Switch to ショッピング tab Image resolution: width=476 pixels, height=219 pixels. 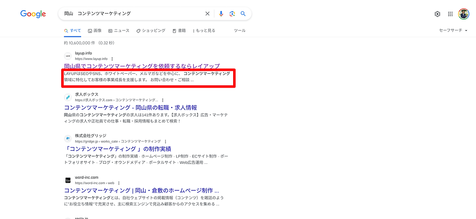151,31
